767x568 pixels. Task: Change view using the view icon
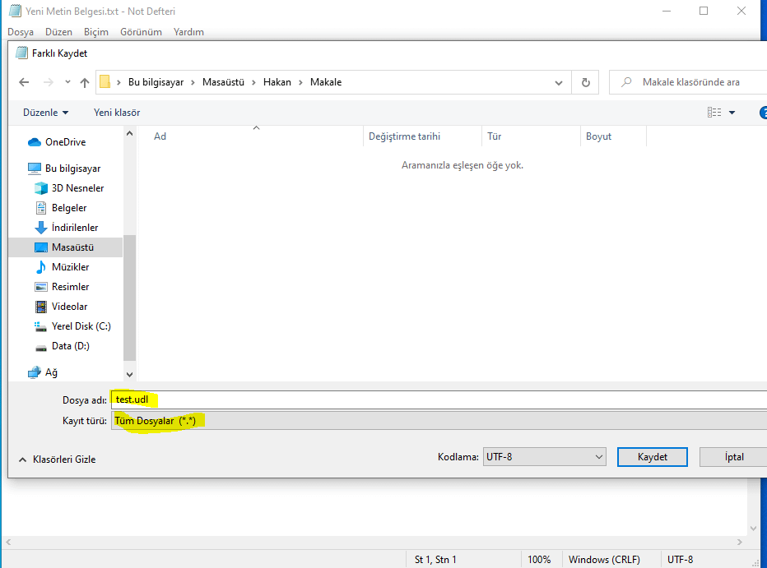(x=714, y=113)
